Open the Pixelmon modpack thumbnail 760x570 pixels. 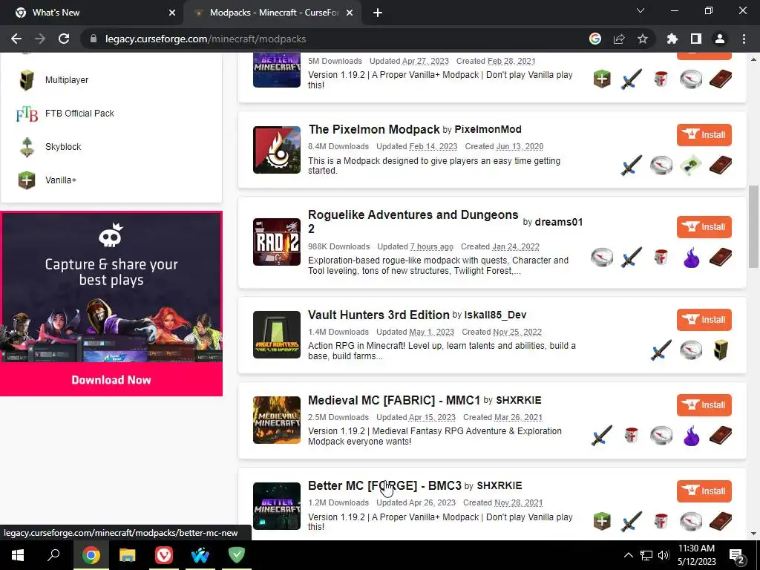277,150
